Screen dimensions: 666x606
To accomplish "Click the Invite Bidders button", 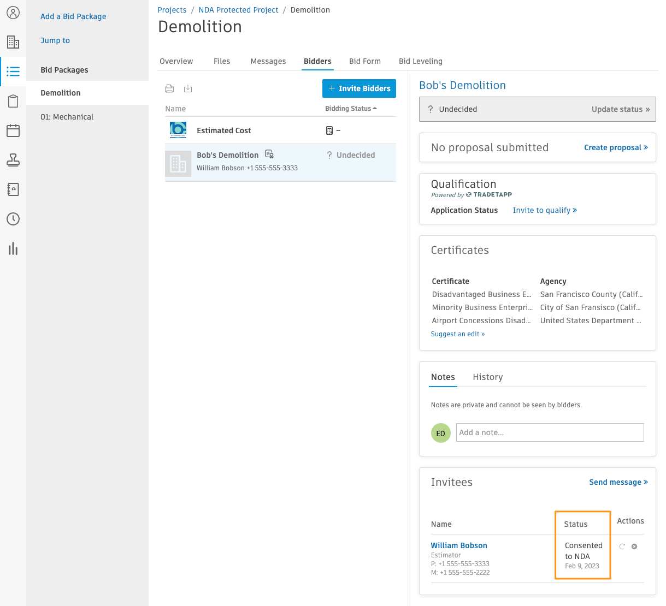I will click(359, 88).
